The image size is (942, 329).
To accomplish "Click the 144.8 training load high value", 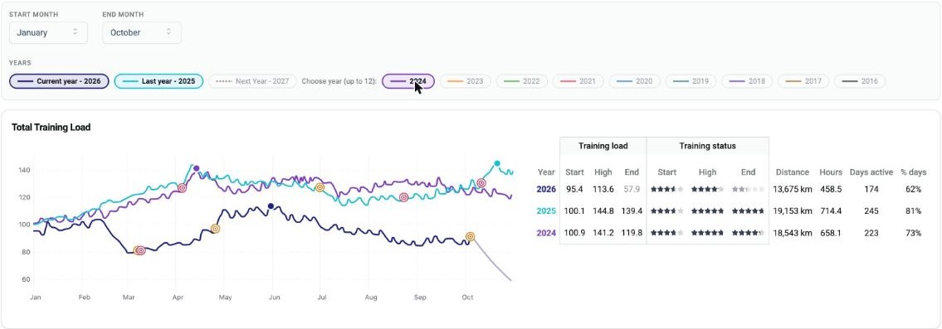I will (x=603, y=211).
